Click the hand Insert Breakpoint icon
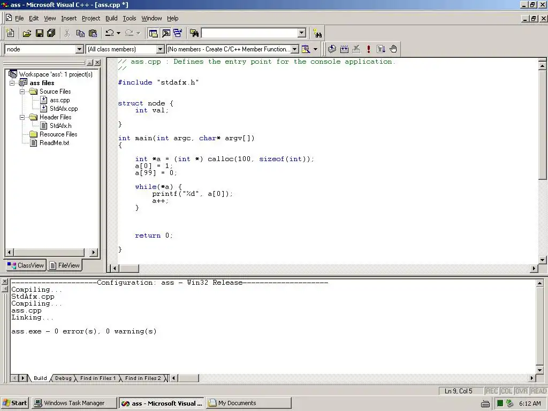Image resolution: width=548 pixels, height=411 pixels. click(393, 49)
